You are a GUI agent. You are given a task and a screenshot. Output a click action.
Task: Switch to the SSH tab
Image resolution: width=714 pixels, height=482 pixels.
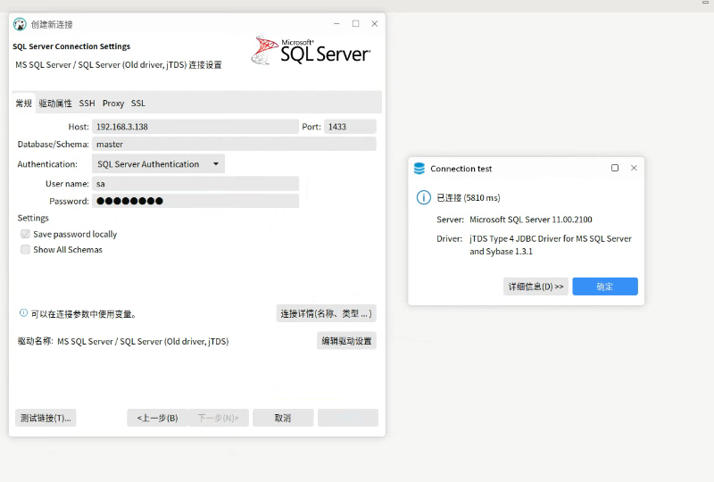87,104
